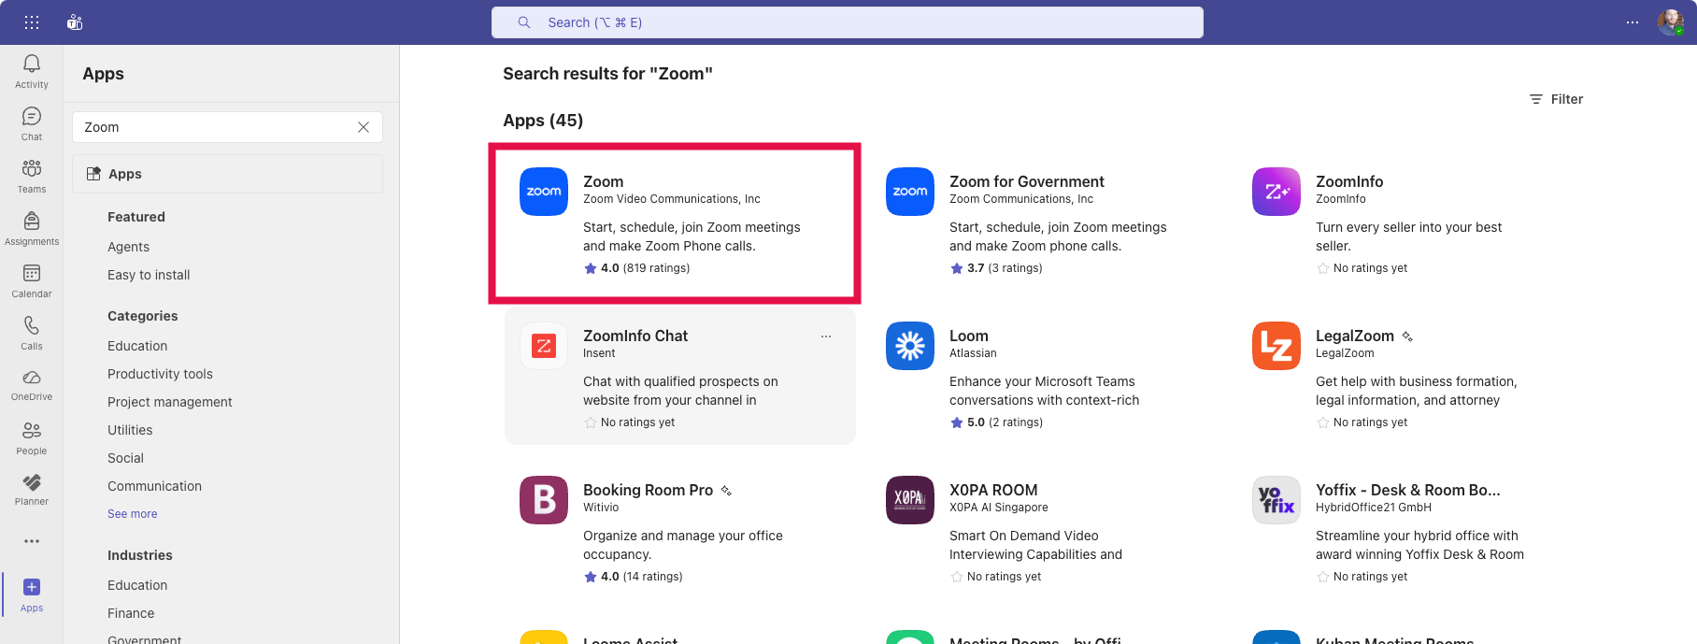
Task: Open Calendar in the left rail
Action: (32, 273)
